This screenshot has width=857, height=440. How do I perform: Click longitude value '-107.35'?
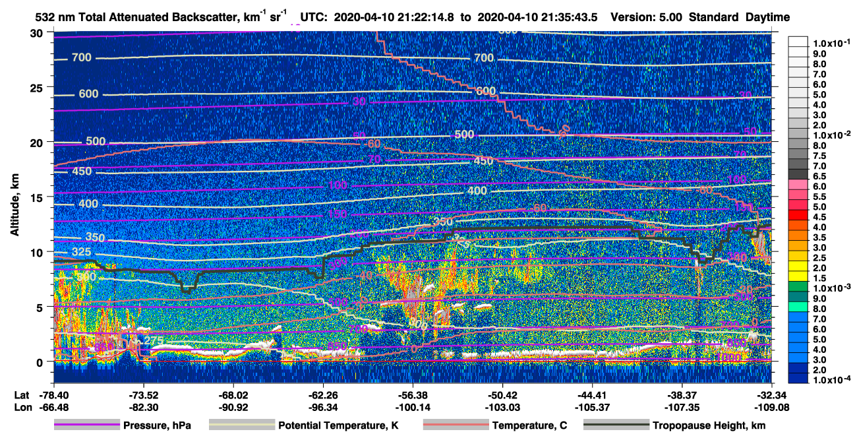(x=682, y=406)
